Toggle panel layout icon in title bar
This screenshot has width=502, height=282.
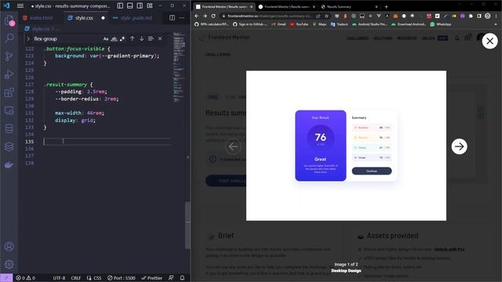coord(130,5)
